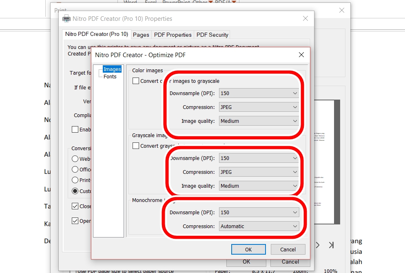405x273 pixels.
Task: Open Grayscale images Compression dropdown
Action: click(259, 172)
